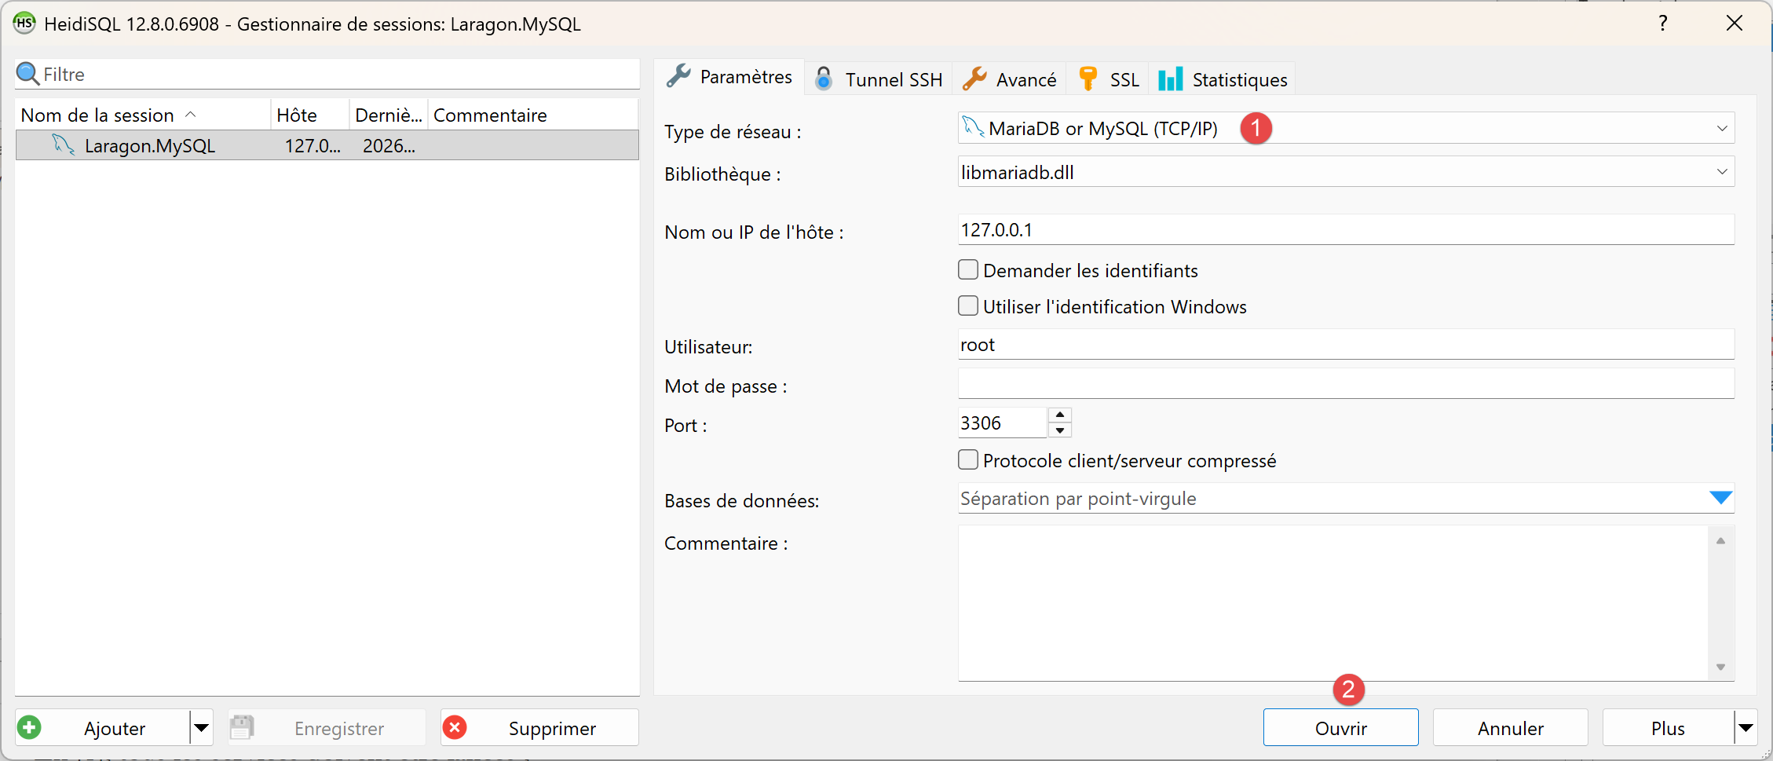
Task: Toggle Protocole client/serveur compressé checkbox
Action: [968, 459]
